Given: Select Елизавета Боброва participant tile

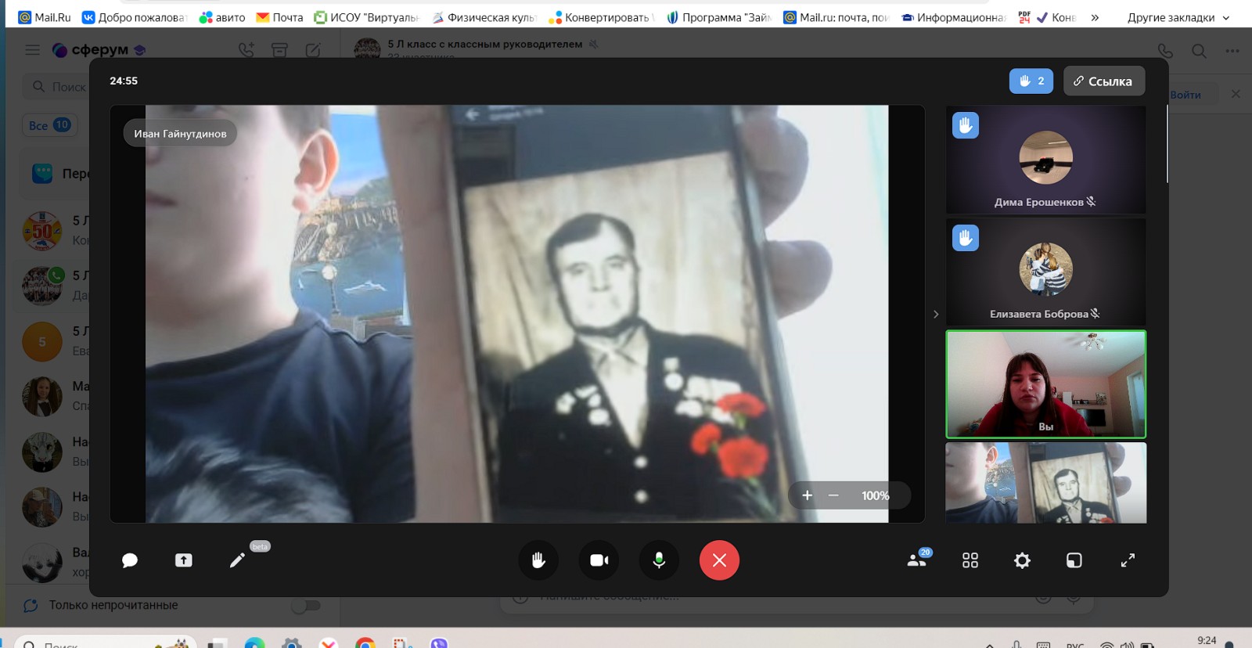Looking at the screenshot, I should click(x=1045, y=272).
